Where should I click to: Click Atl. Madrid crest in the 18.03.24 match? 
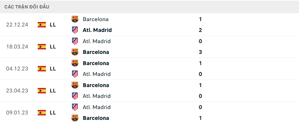[75, 41]
